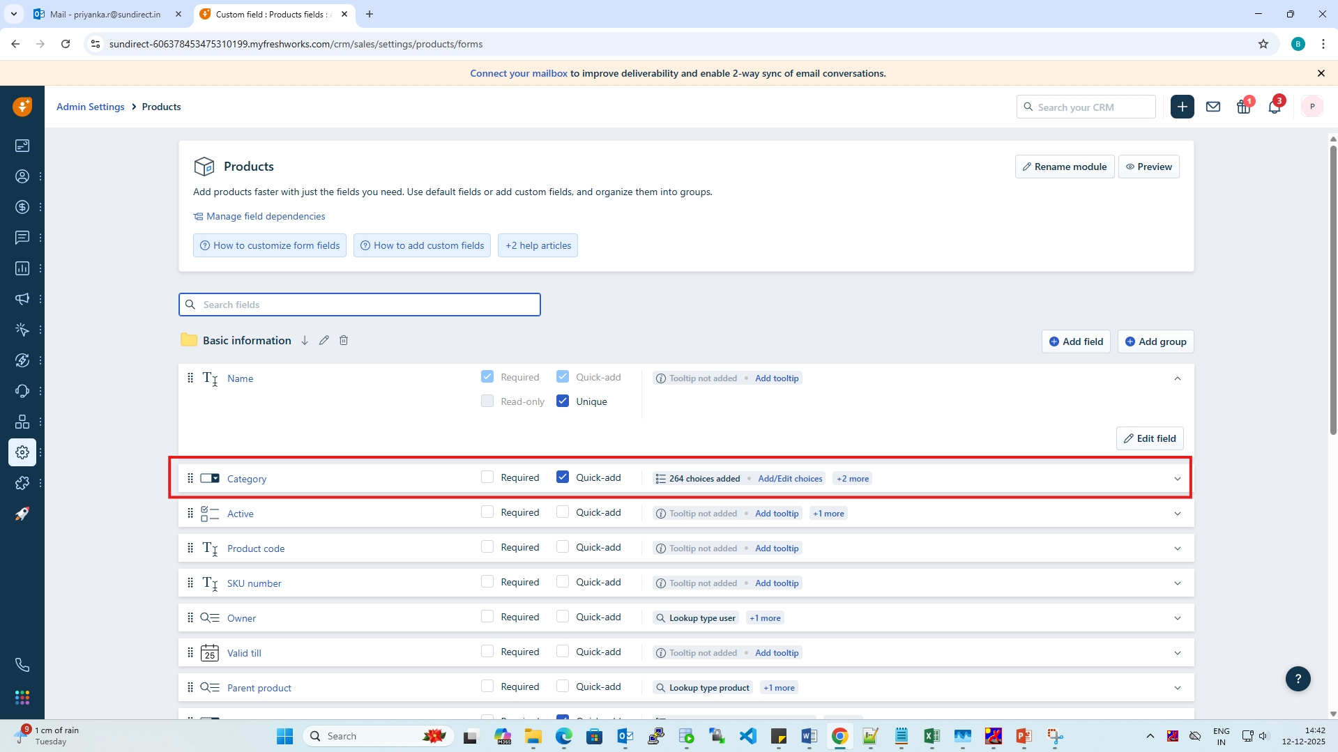Click the quick add plus icon
This screenshot has width=1338, height=752.
pos(1183,107)
